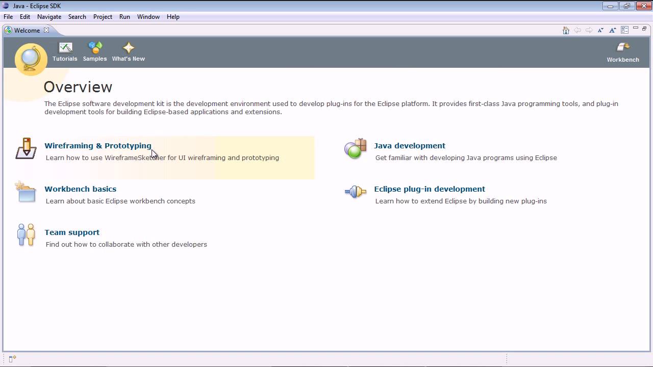653x367 pixels.
Task: Click the Team support people icon
Action: tap(26, 235)
